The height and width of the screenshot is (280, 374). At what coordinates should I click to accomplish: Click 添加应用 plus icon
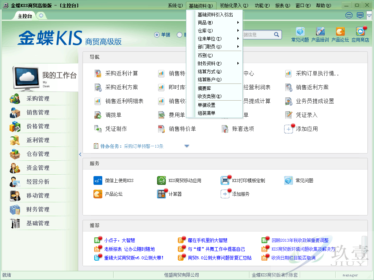(289, 129)
